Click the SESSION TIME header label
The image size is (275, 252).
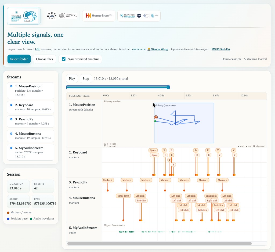[79, 96]
